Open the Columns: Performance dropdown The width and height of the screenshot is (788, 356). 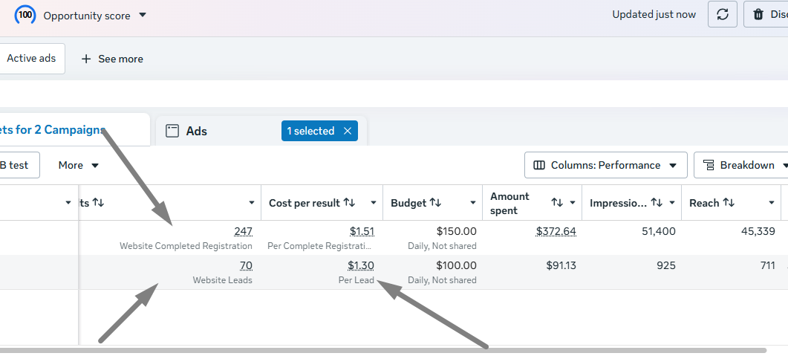tap(605, 165)
